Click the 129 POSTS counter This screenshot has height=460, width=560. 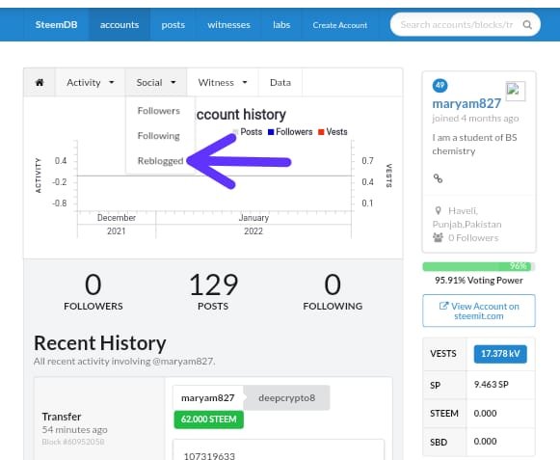(213, 291)
